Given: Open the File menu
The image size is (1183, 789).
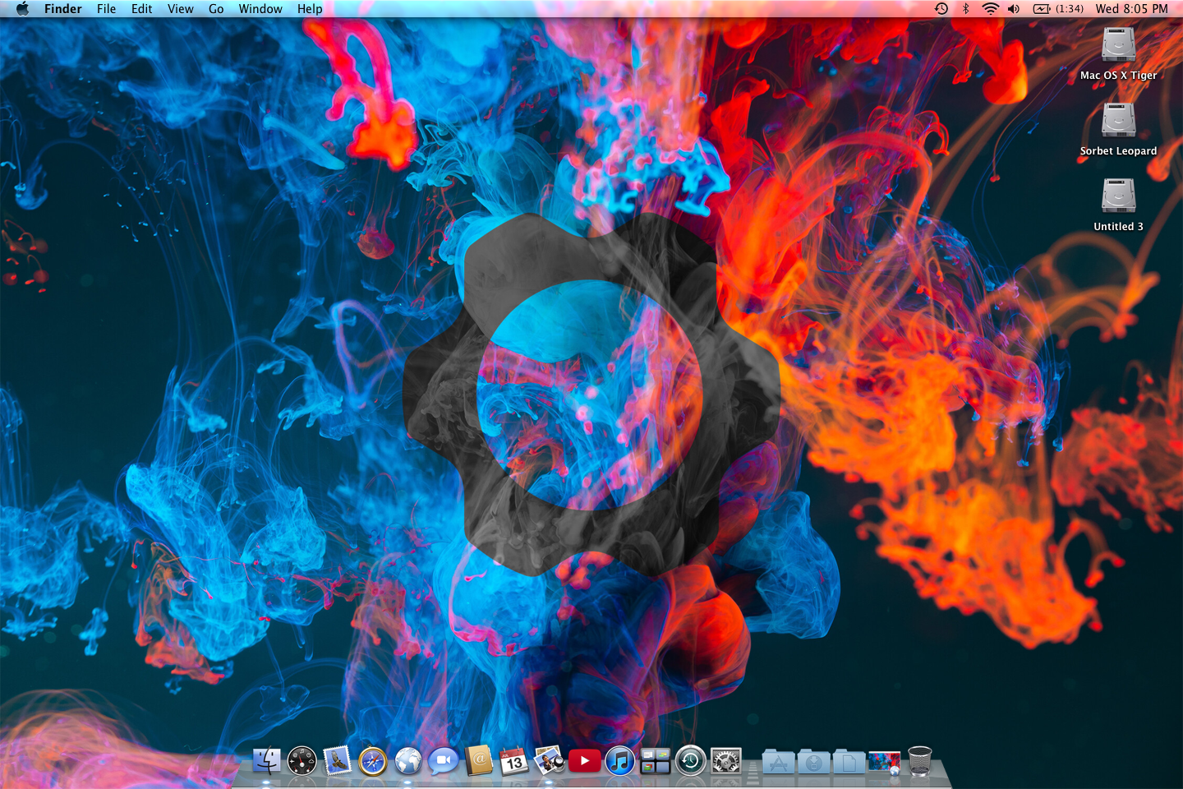Looking at the screenshot, I should coord(106,9).
